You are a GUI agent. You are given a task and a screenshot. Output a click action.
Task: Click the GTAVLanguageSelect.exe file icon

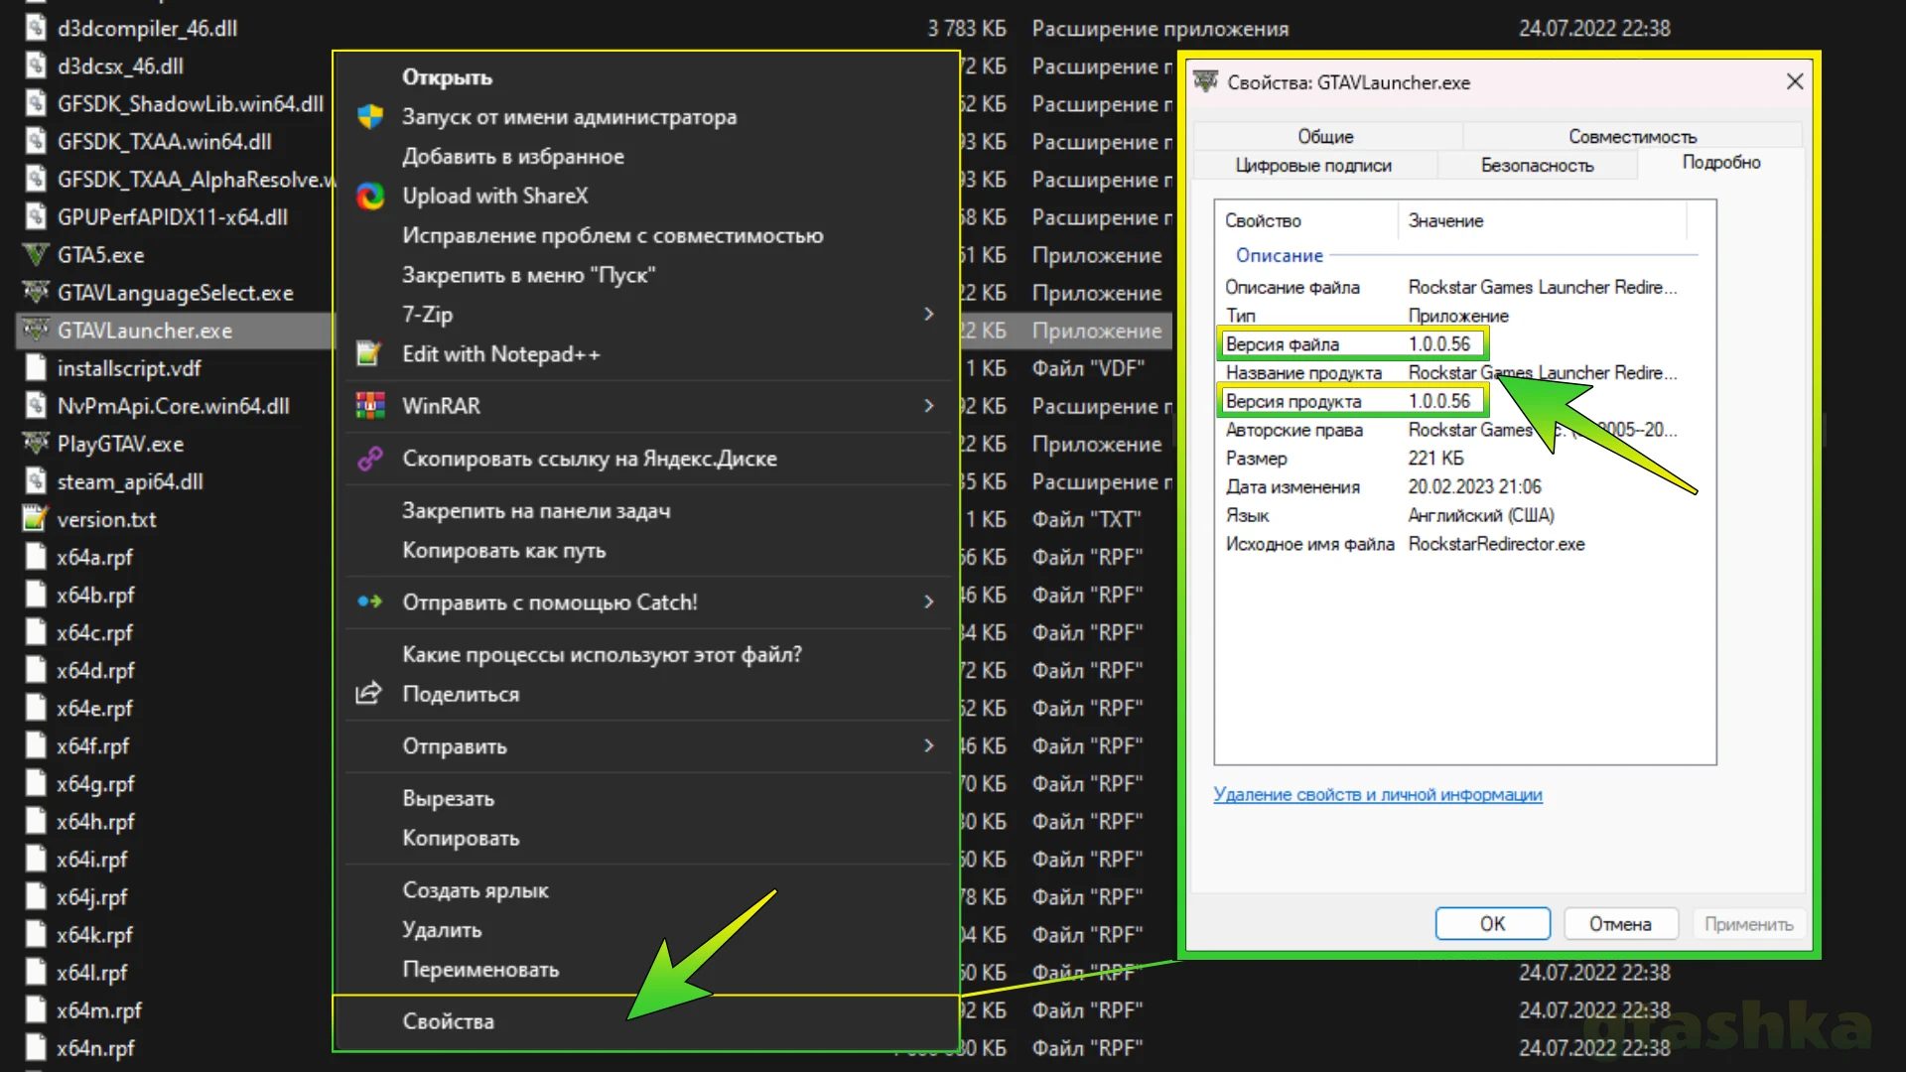(x=36, y=293)
